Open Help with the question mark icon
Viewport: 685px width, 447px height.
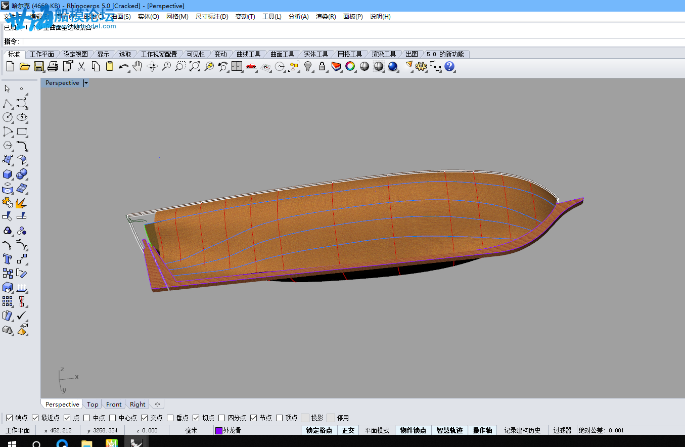coord(450,66)
